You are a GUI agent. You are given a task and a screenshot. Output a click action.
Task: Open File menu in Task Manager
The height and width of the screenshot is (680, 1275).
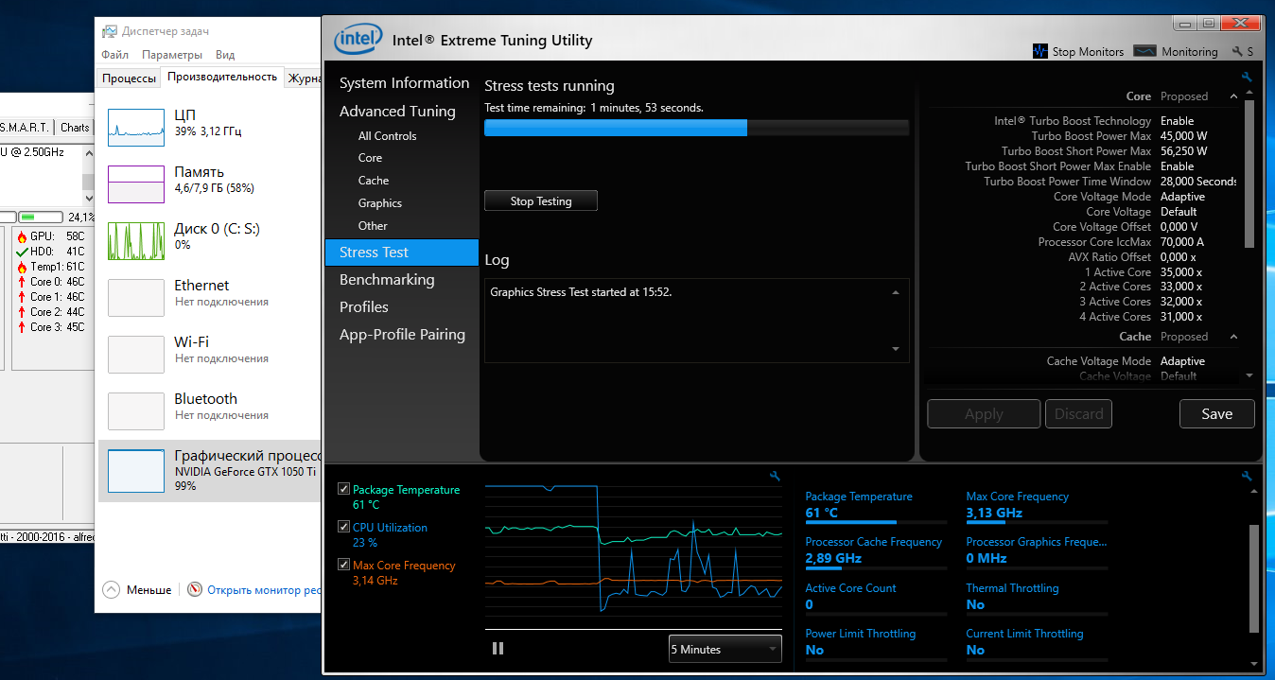(x=114, y=55)
